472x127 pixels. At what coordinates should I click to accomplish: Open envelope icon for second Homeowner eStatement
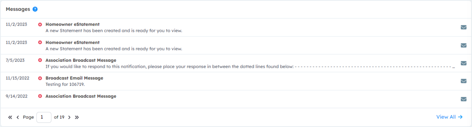pos(463,45)
